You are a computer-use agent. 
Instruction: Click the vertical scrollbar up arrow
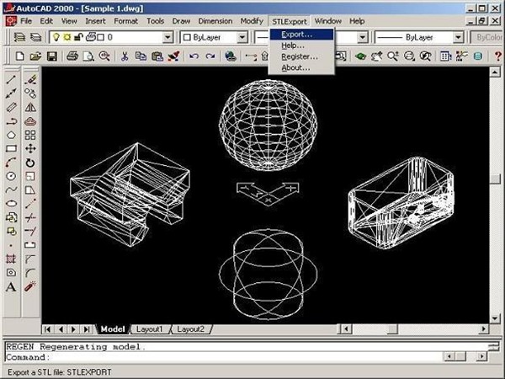[x=495, y=72]
